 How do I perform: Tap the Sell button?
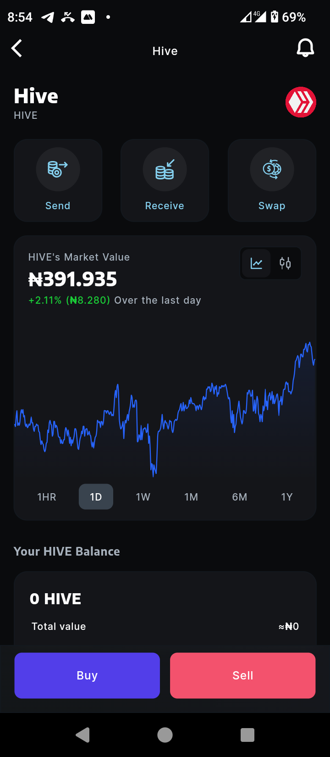pos(243,675)
